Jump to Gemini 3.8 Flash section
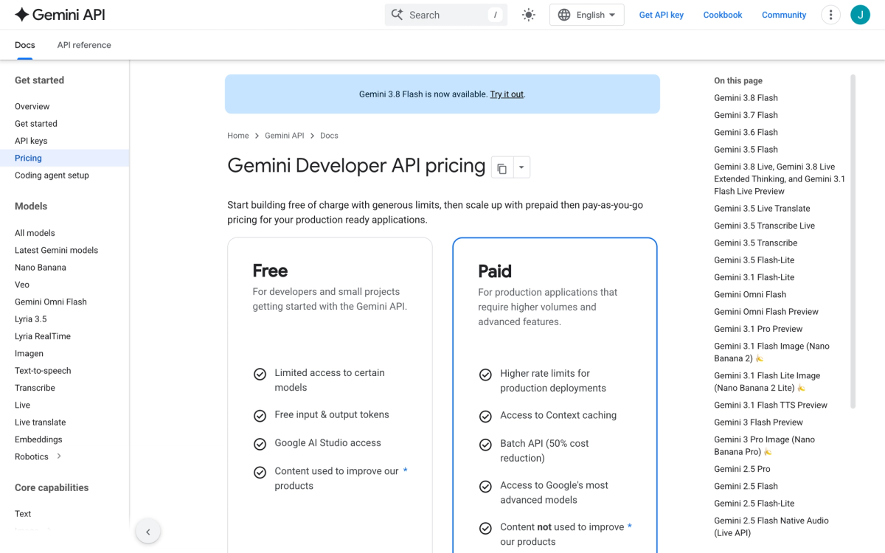This screenshot has height=553, width=885. pyautogui.click(x=746, y=98)
